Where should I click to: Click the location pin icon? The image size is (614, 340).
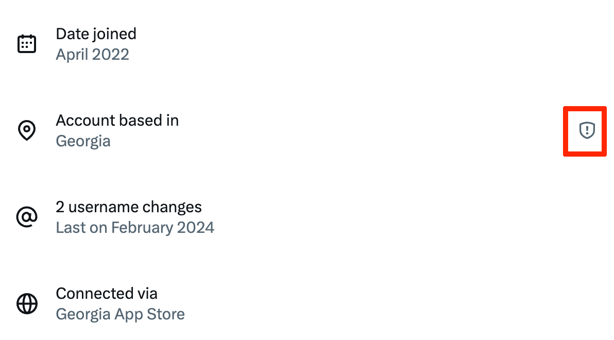pyautogui.click(x=27, y=131)
